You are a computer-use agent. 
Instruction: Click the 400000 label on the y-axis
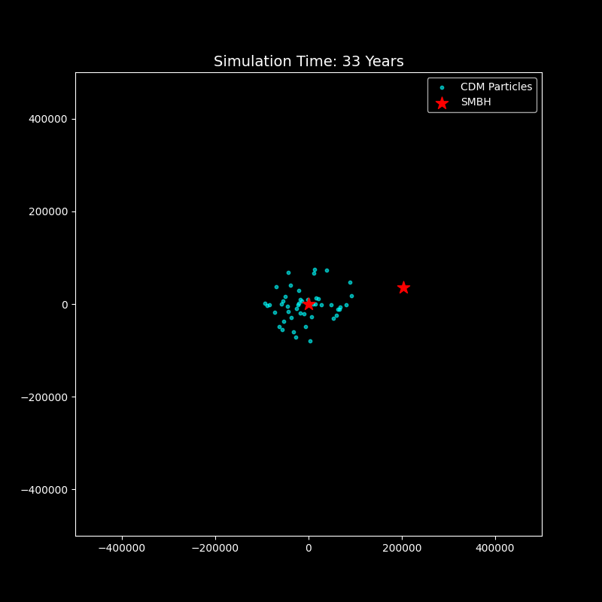47,119
